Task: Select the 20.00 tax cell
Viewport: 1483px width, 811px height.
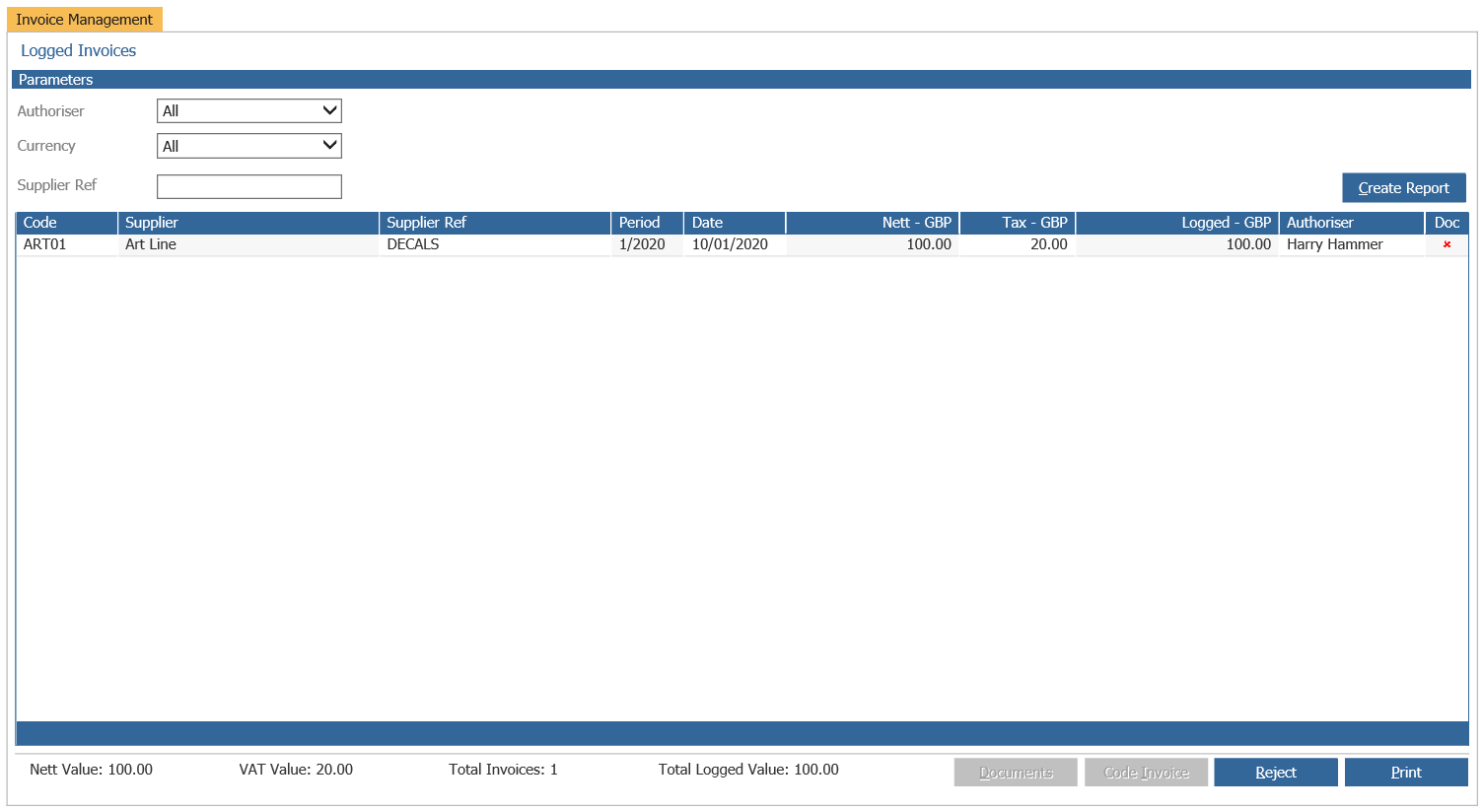Action: tap(1018, 244)
